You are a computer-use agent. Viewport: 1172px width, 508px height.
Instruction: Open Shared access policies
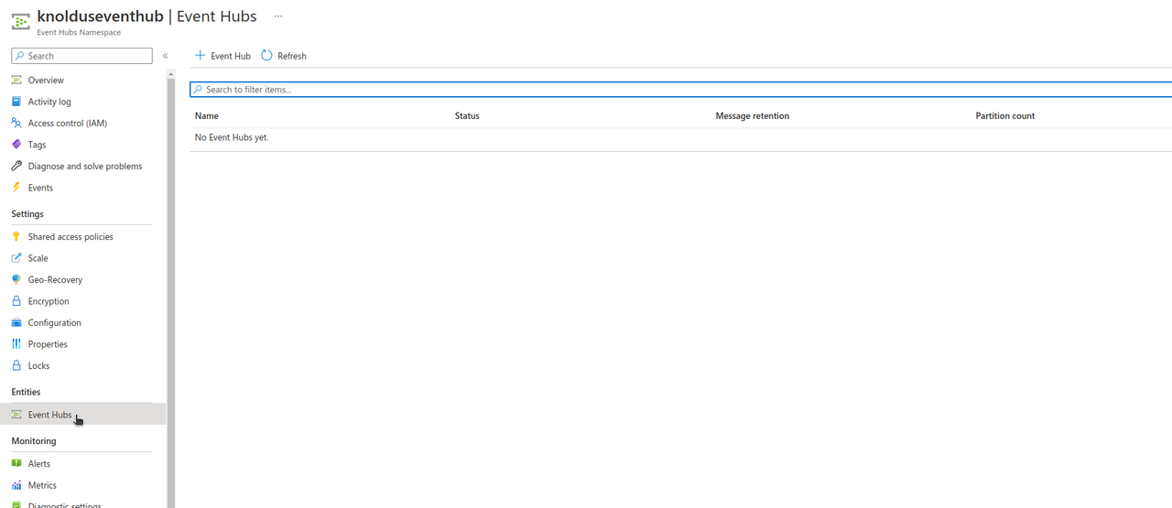[71, 237]
